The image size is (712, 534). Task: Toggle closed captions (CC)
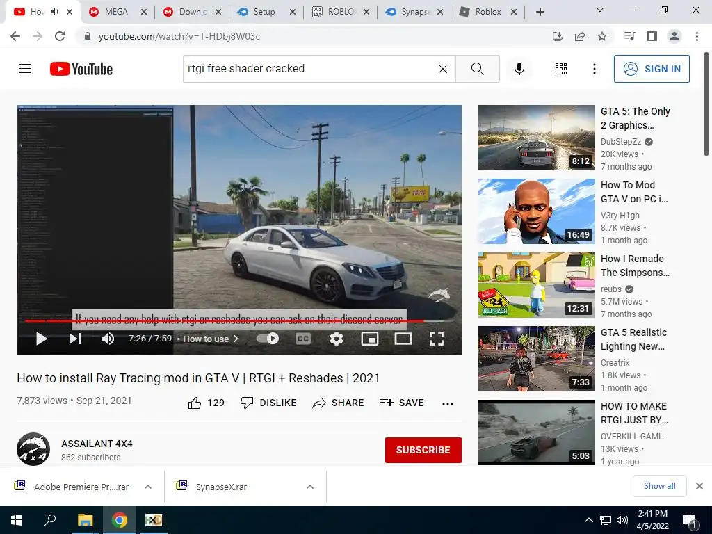pyautogui.click(x=303, y=339)
